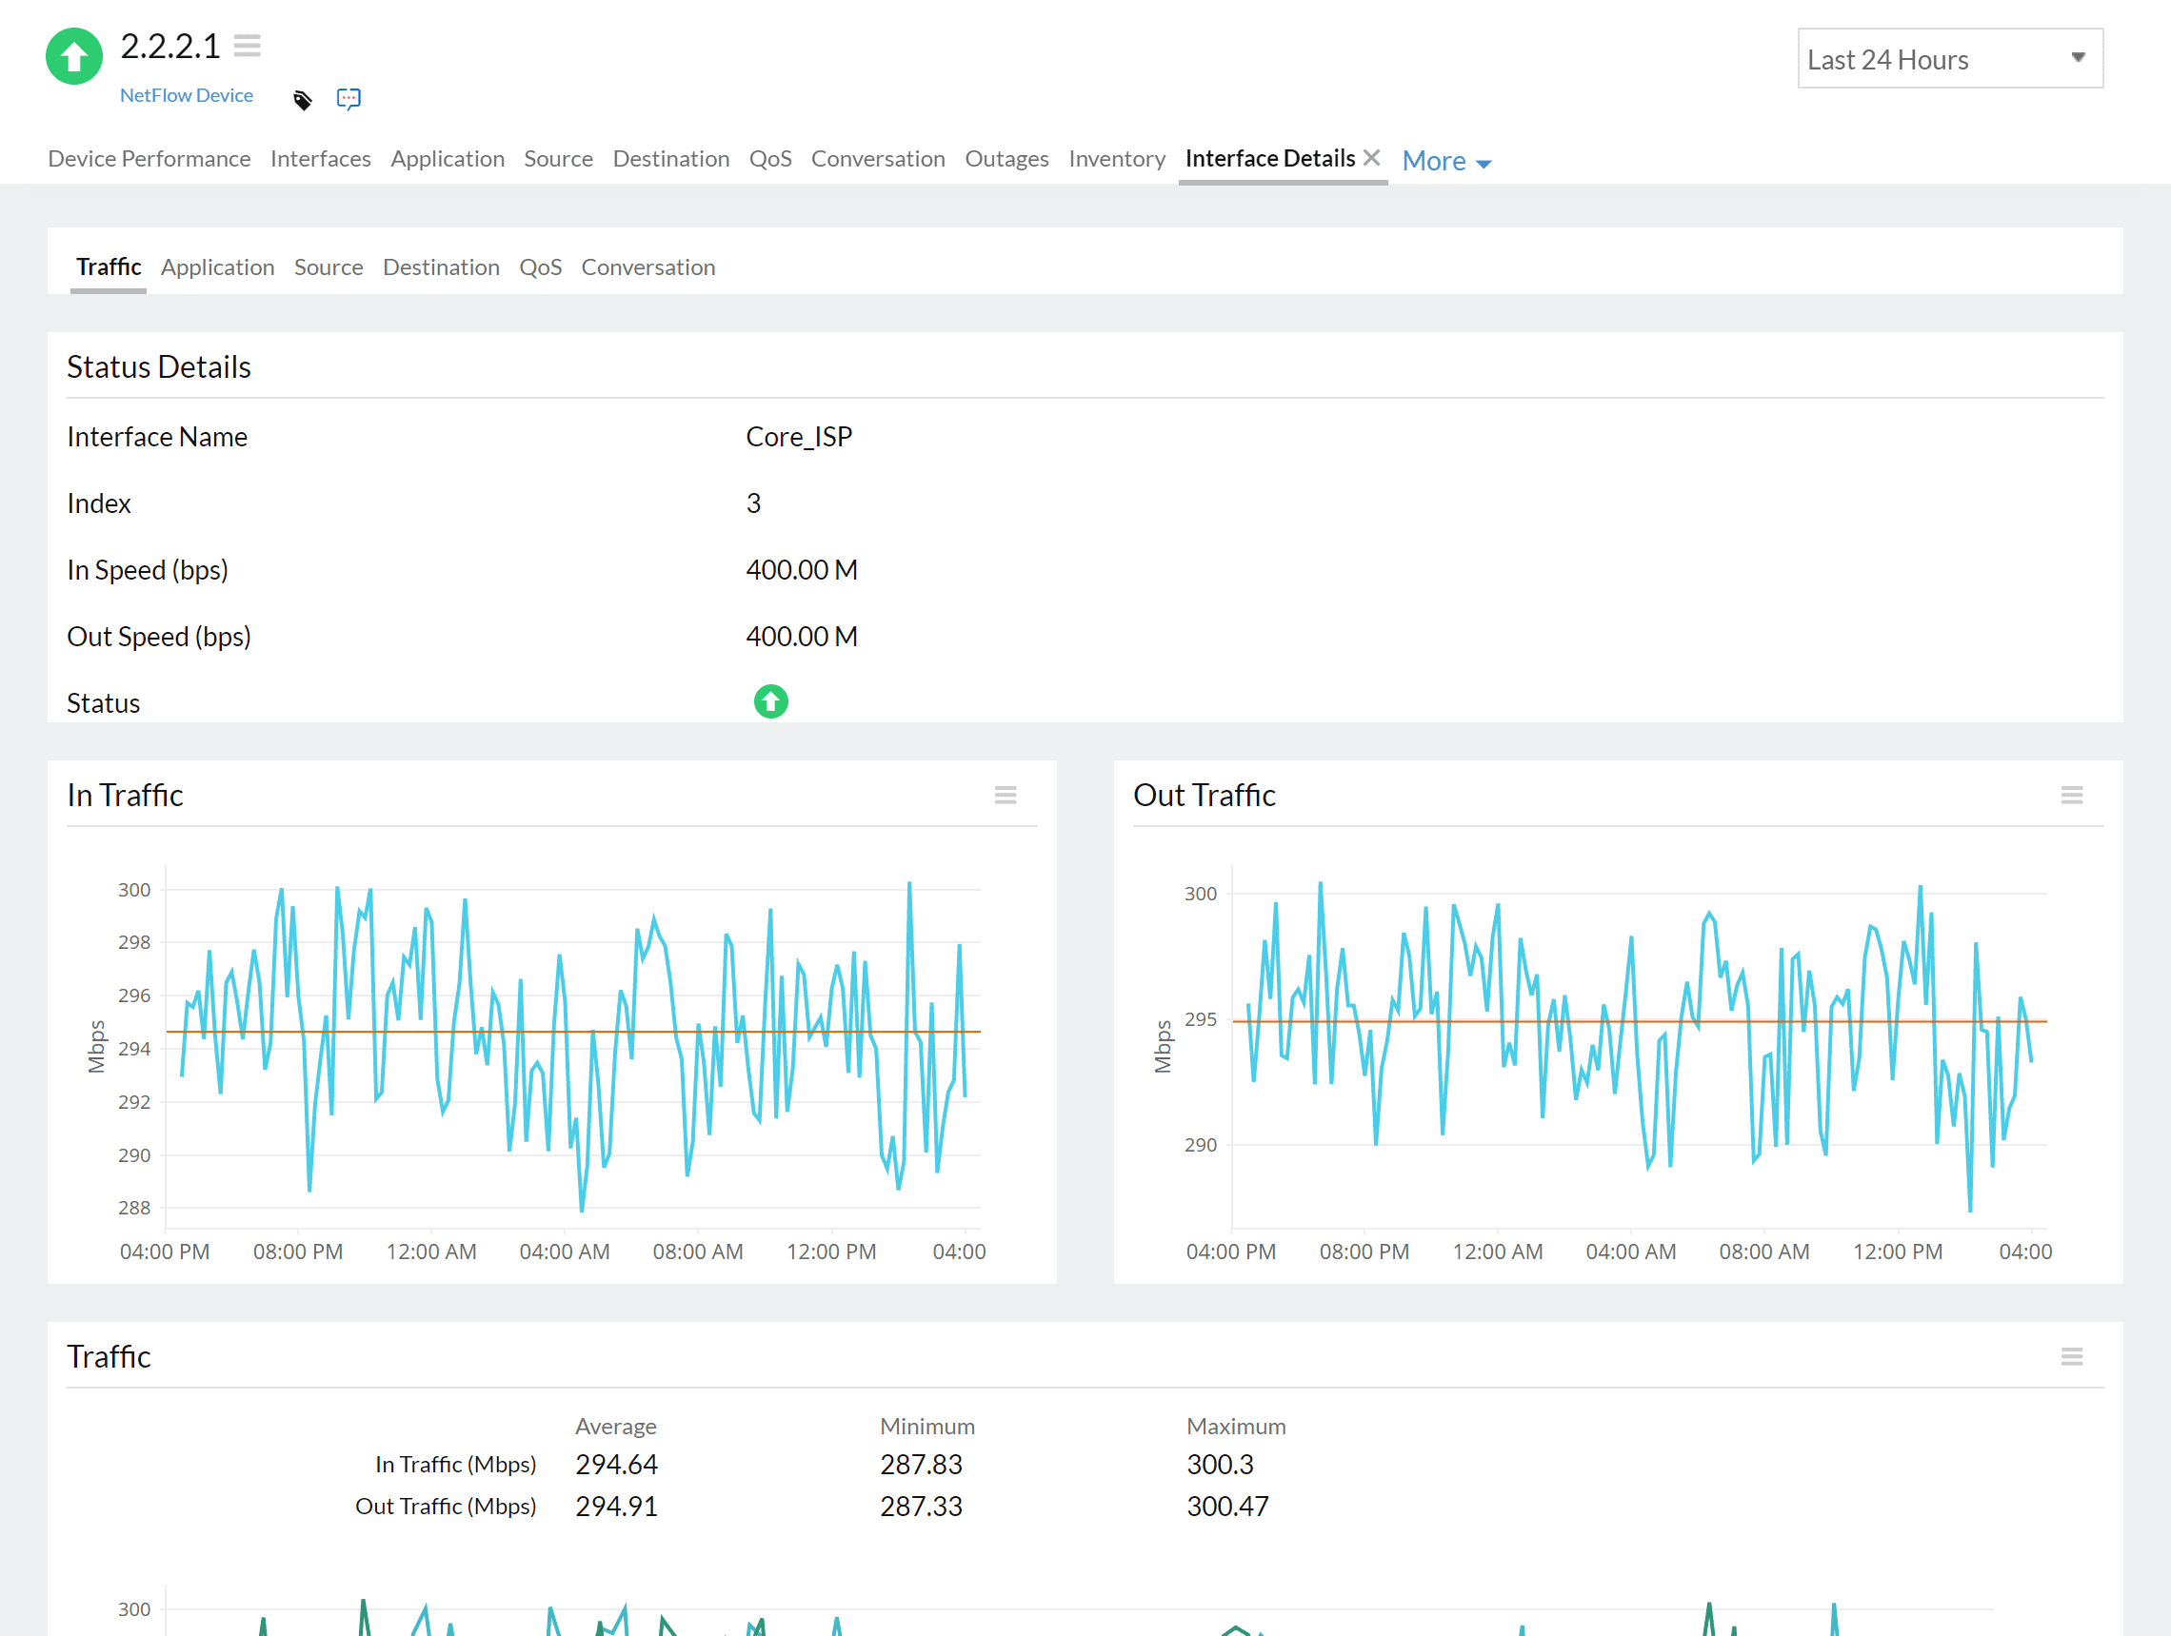
Task: Switch to the Application tab
Action: (x=218, y=266)
